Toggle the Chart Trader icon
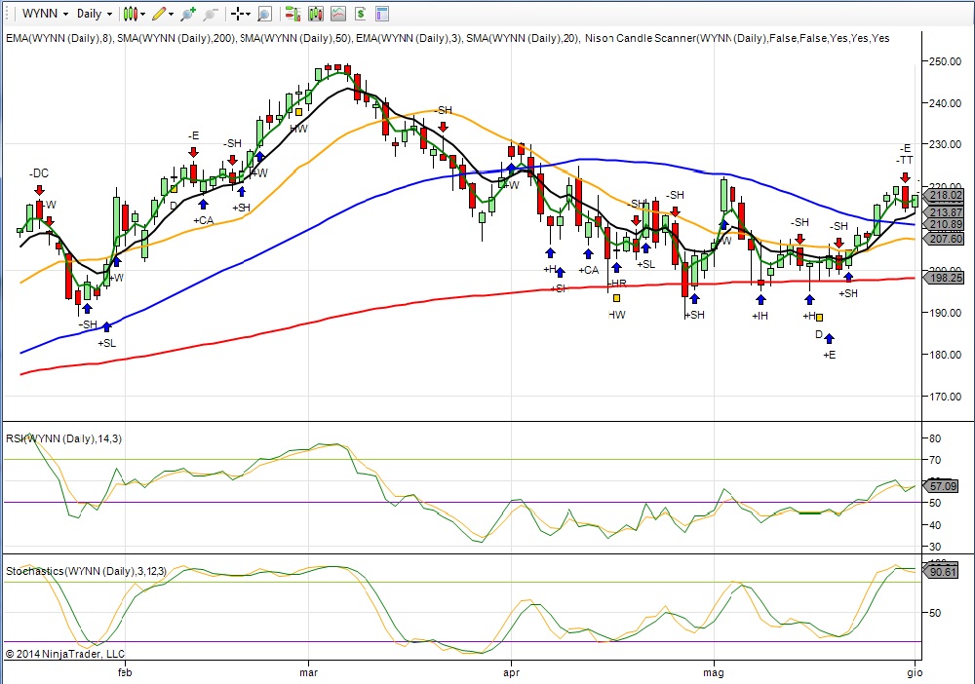The image size is (975, 684). click(x=292, y=13)
